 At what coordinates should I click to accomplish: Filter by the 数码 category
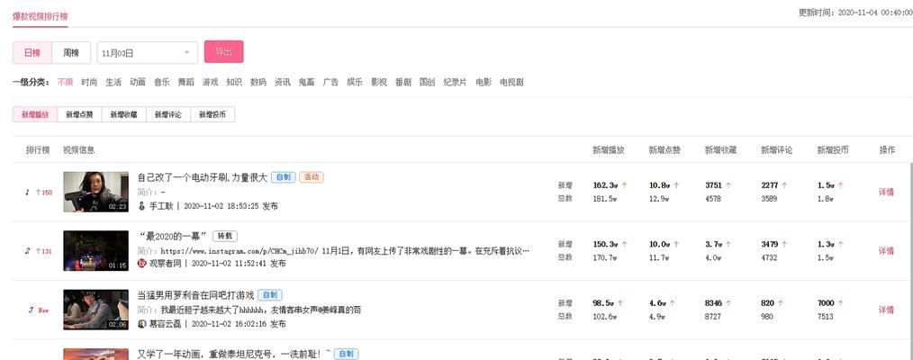coord(258,83)
